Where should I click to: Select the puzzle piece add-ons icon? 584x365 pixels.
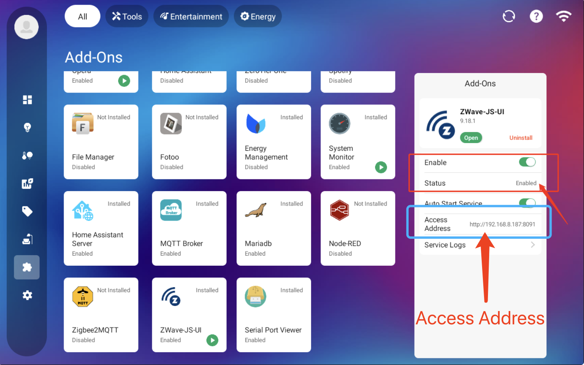tap(27, 267)
